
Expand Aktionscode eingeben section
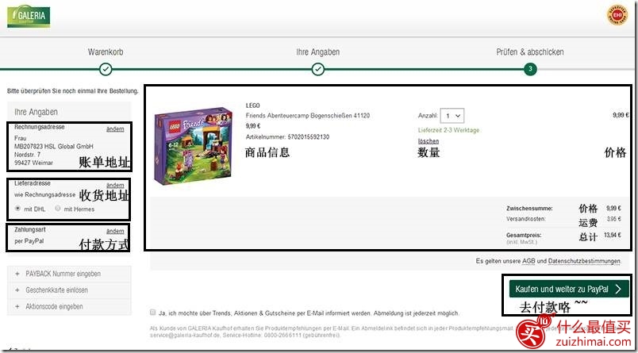(69, 307)
